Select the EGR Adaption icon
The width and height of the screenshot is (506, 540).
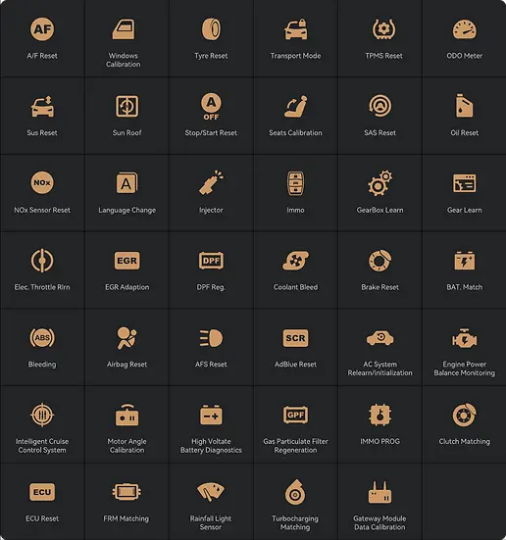coord(126,261)
